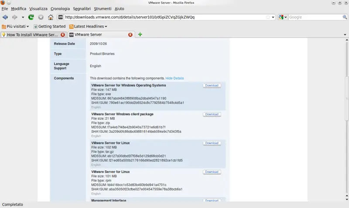Click the Completato status bar text
This screenshot has width=349, height=208.
(x=13, y=205)
